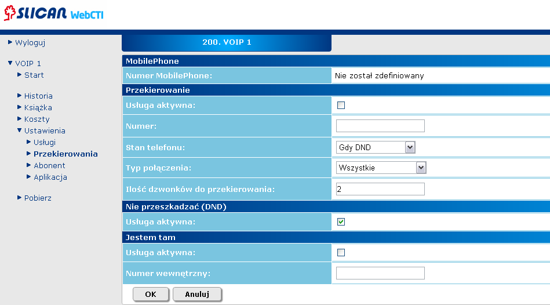Click the 'Numer wewnętrzny:' label
Screen dimensions: 550x305
tap(168, 274)
